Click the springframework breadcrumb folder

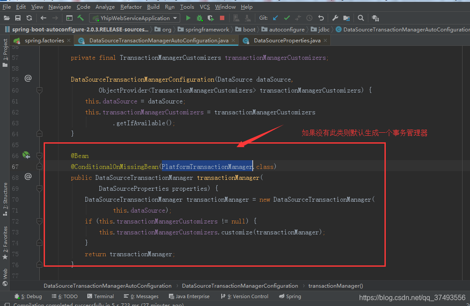pos(203,29)
